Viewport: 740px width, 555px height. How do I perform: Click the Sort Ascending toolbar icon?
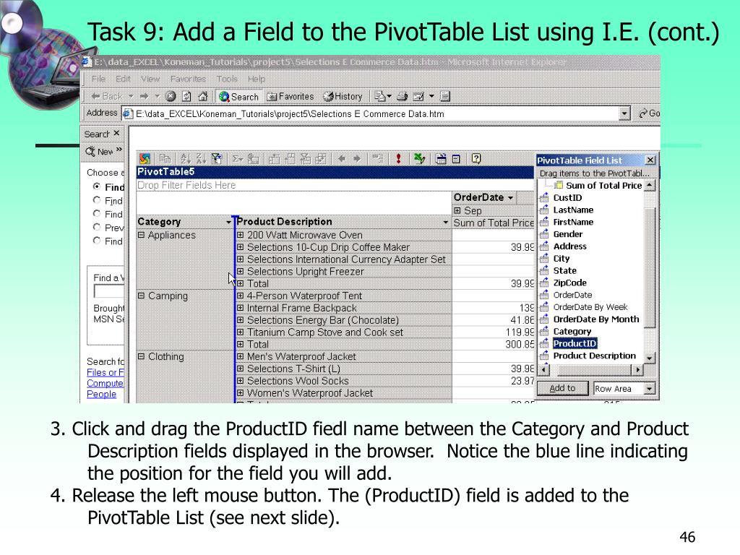point(186,159)
